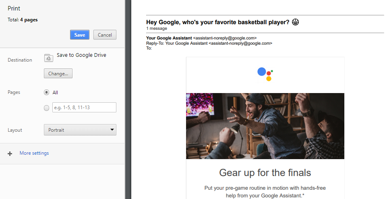Click 'Save to Google Drive' destination text
385x199 pixels.
tap(81, 55)
